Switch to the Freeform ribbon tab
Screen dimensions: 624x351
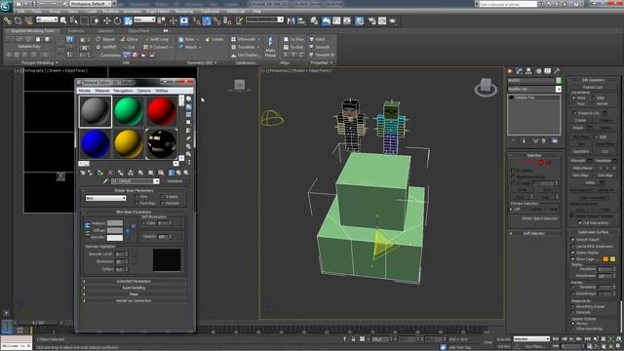76,30
